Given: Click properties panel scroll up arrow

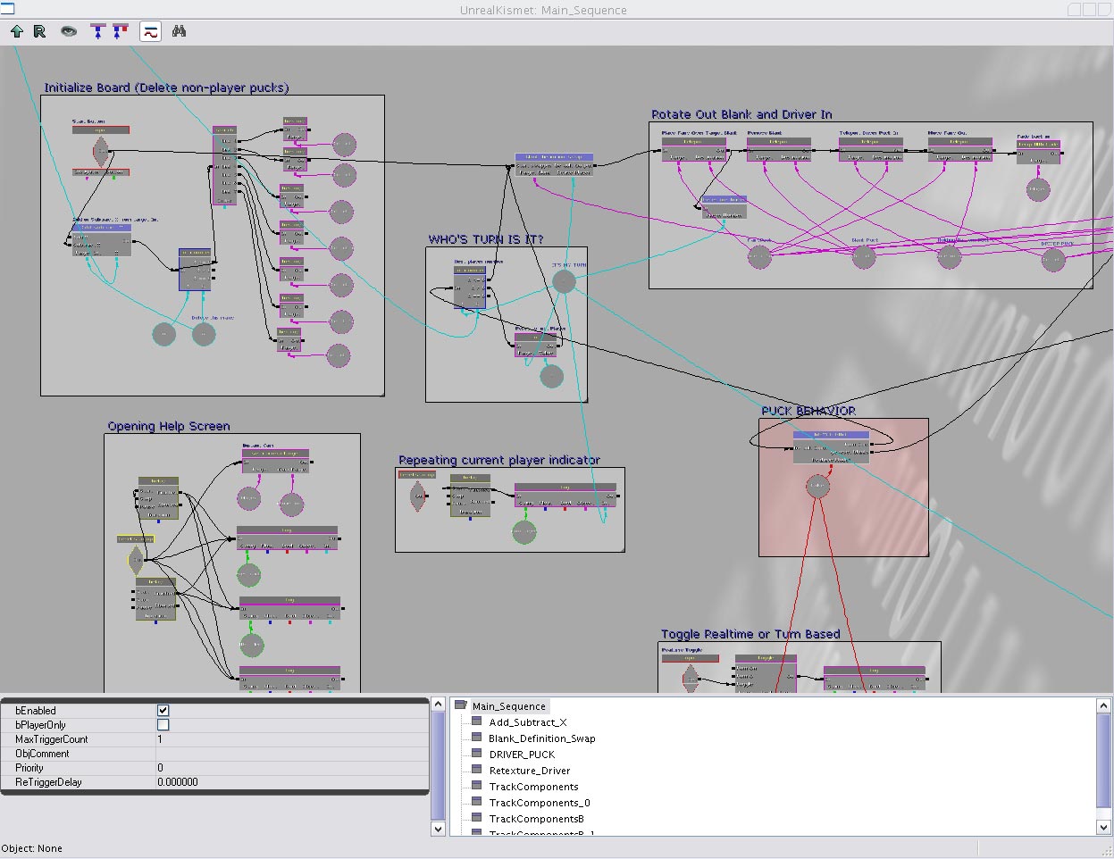Looking at the screenshot, I should (438, 705).
